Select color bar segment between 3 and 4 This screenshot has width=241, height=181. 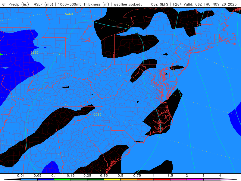coord(212,179)
